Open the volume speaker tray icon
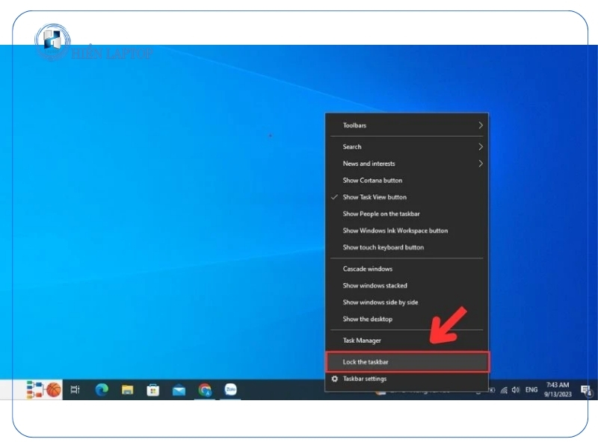598x448 pixels. coord(516,390)
